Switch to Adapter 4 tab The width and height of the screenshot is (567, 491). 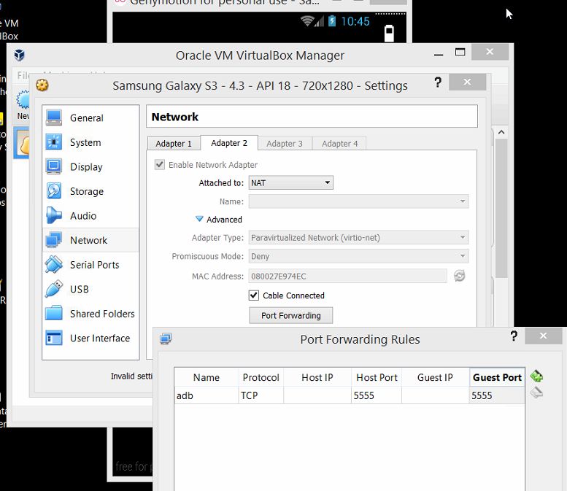(339, 144)
